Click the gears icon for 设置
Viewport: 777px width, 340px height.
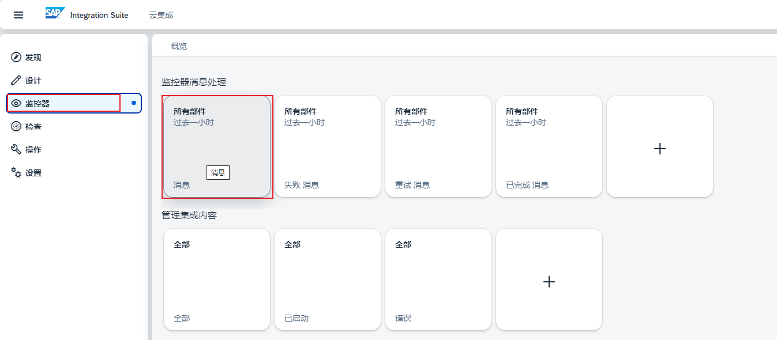pos(16,173)
